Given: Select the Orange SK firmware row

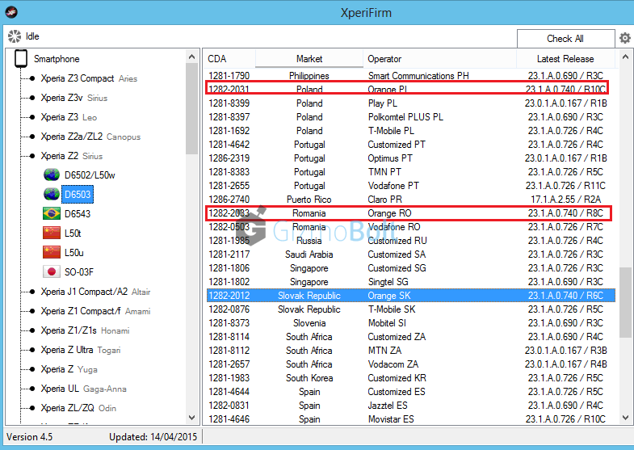Looking at the screenshot, I should click(x=411, y=296).
